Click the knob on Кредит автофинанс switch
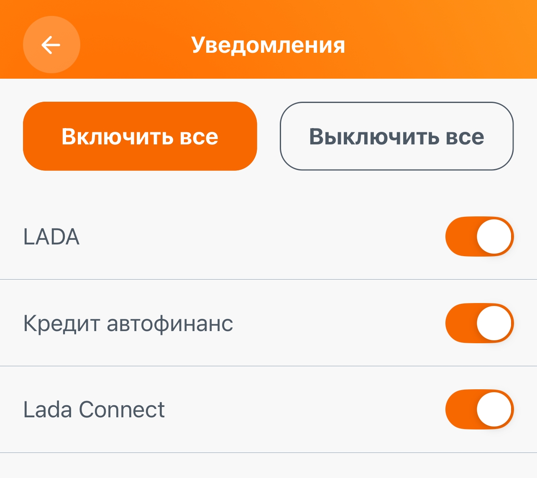 pos(494,323)
